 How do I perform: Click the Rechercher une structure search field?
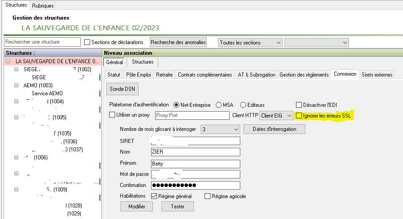point(42,42)
